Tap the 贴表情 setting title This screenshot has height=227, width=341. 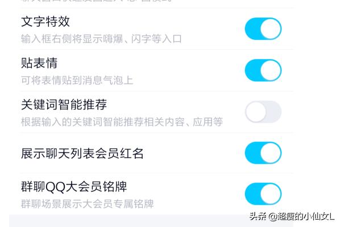39,63
